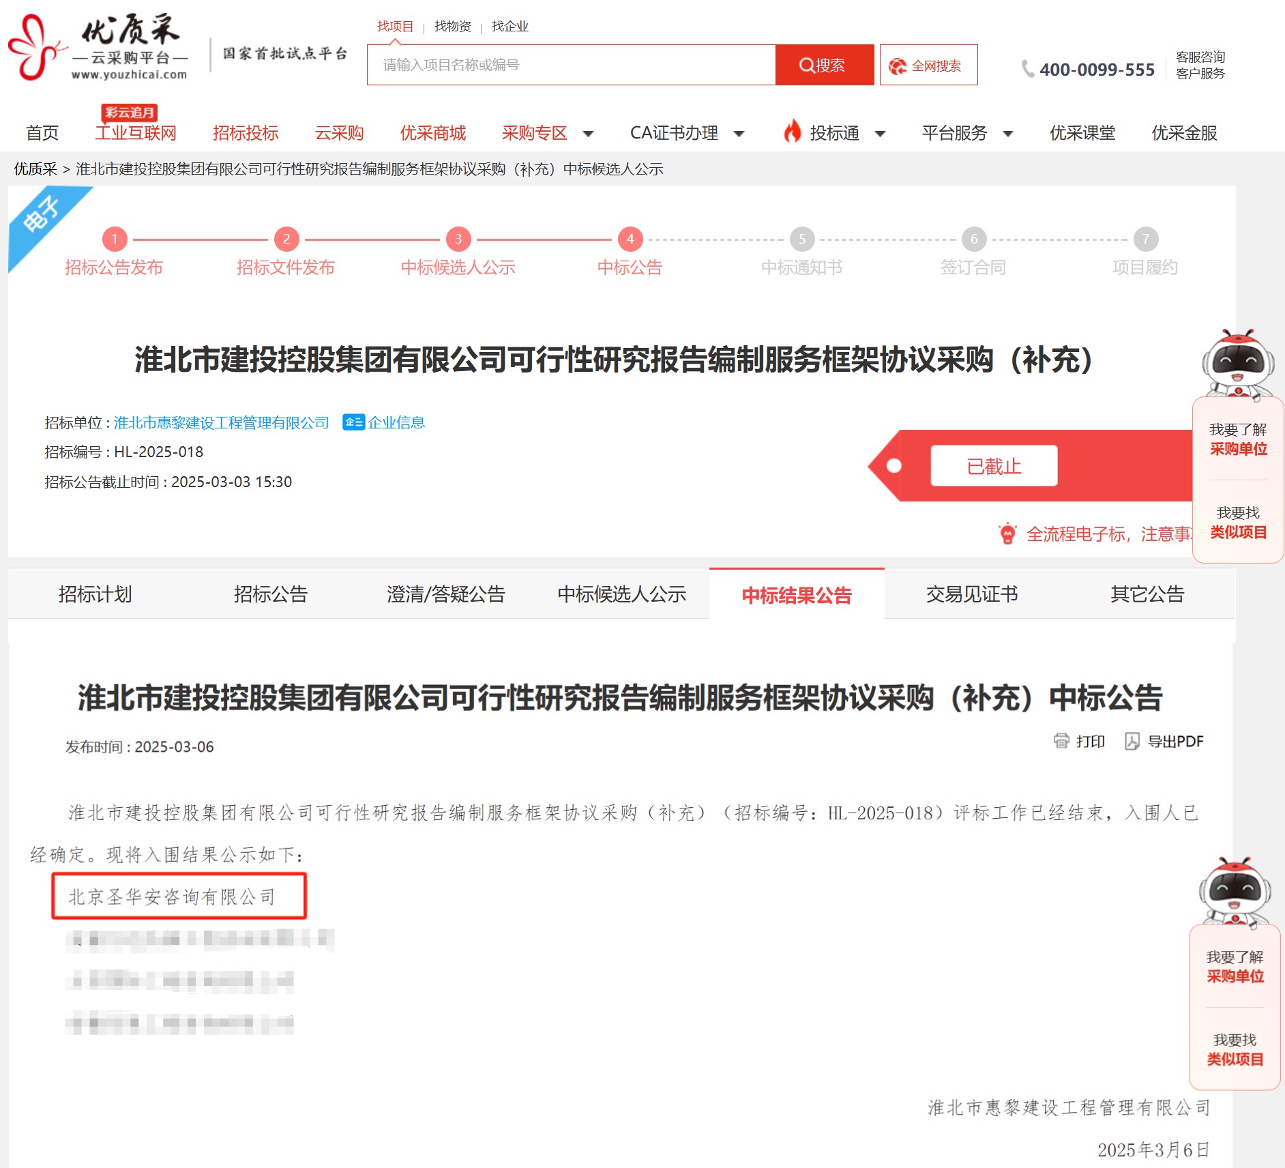Click lower 我要了解采购单位 link
1285x1168 pixels.
point(1235,967)
